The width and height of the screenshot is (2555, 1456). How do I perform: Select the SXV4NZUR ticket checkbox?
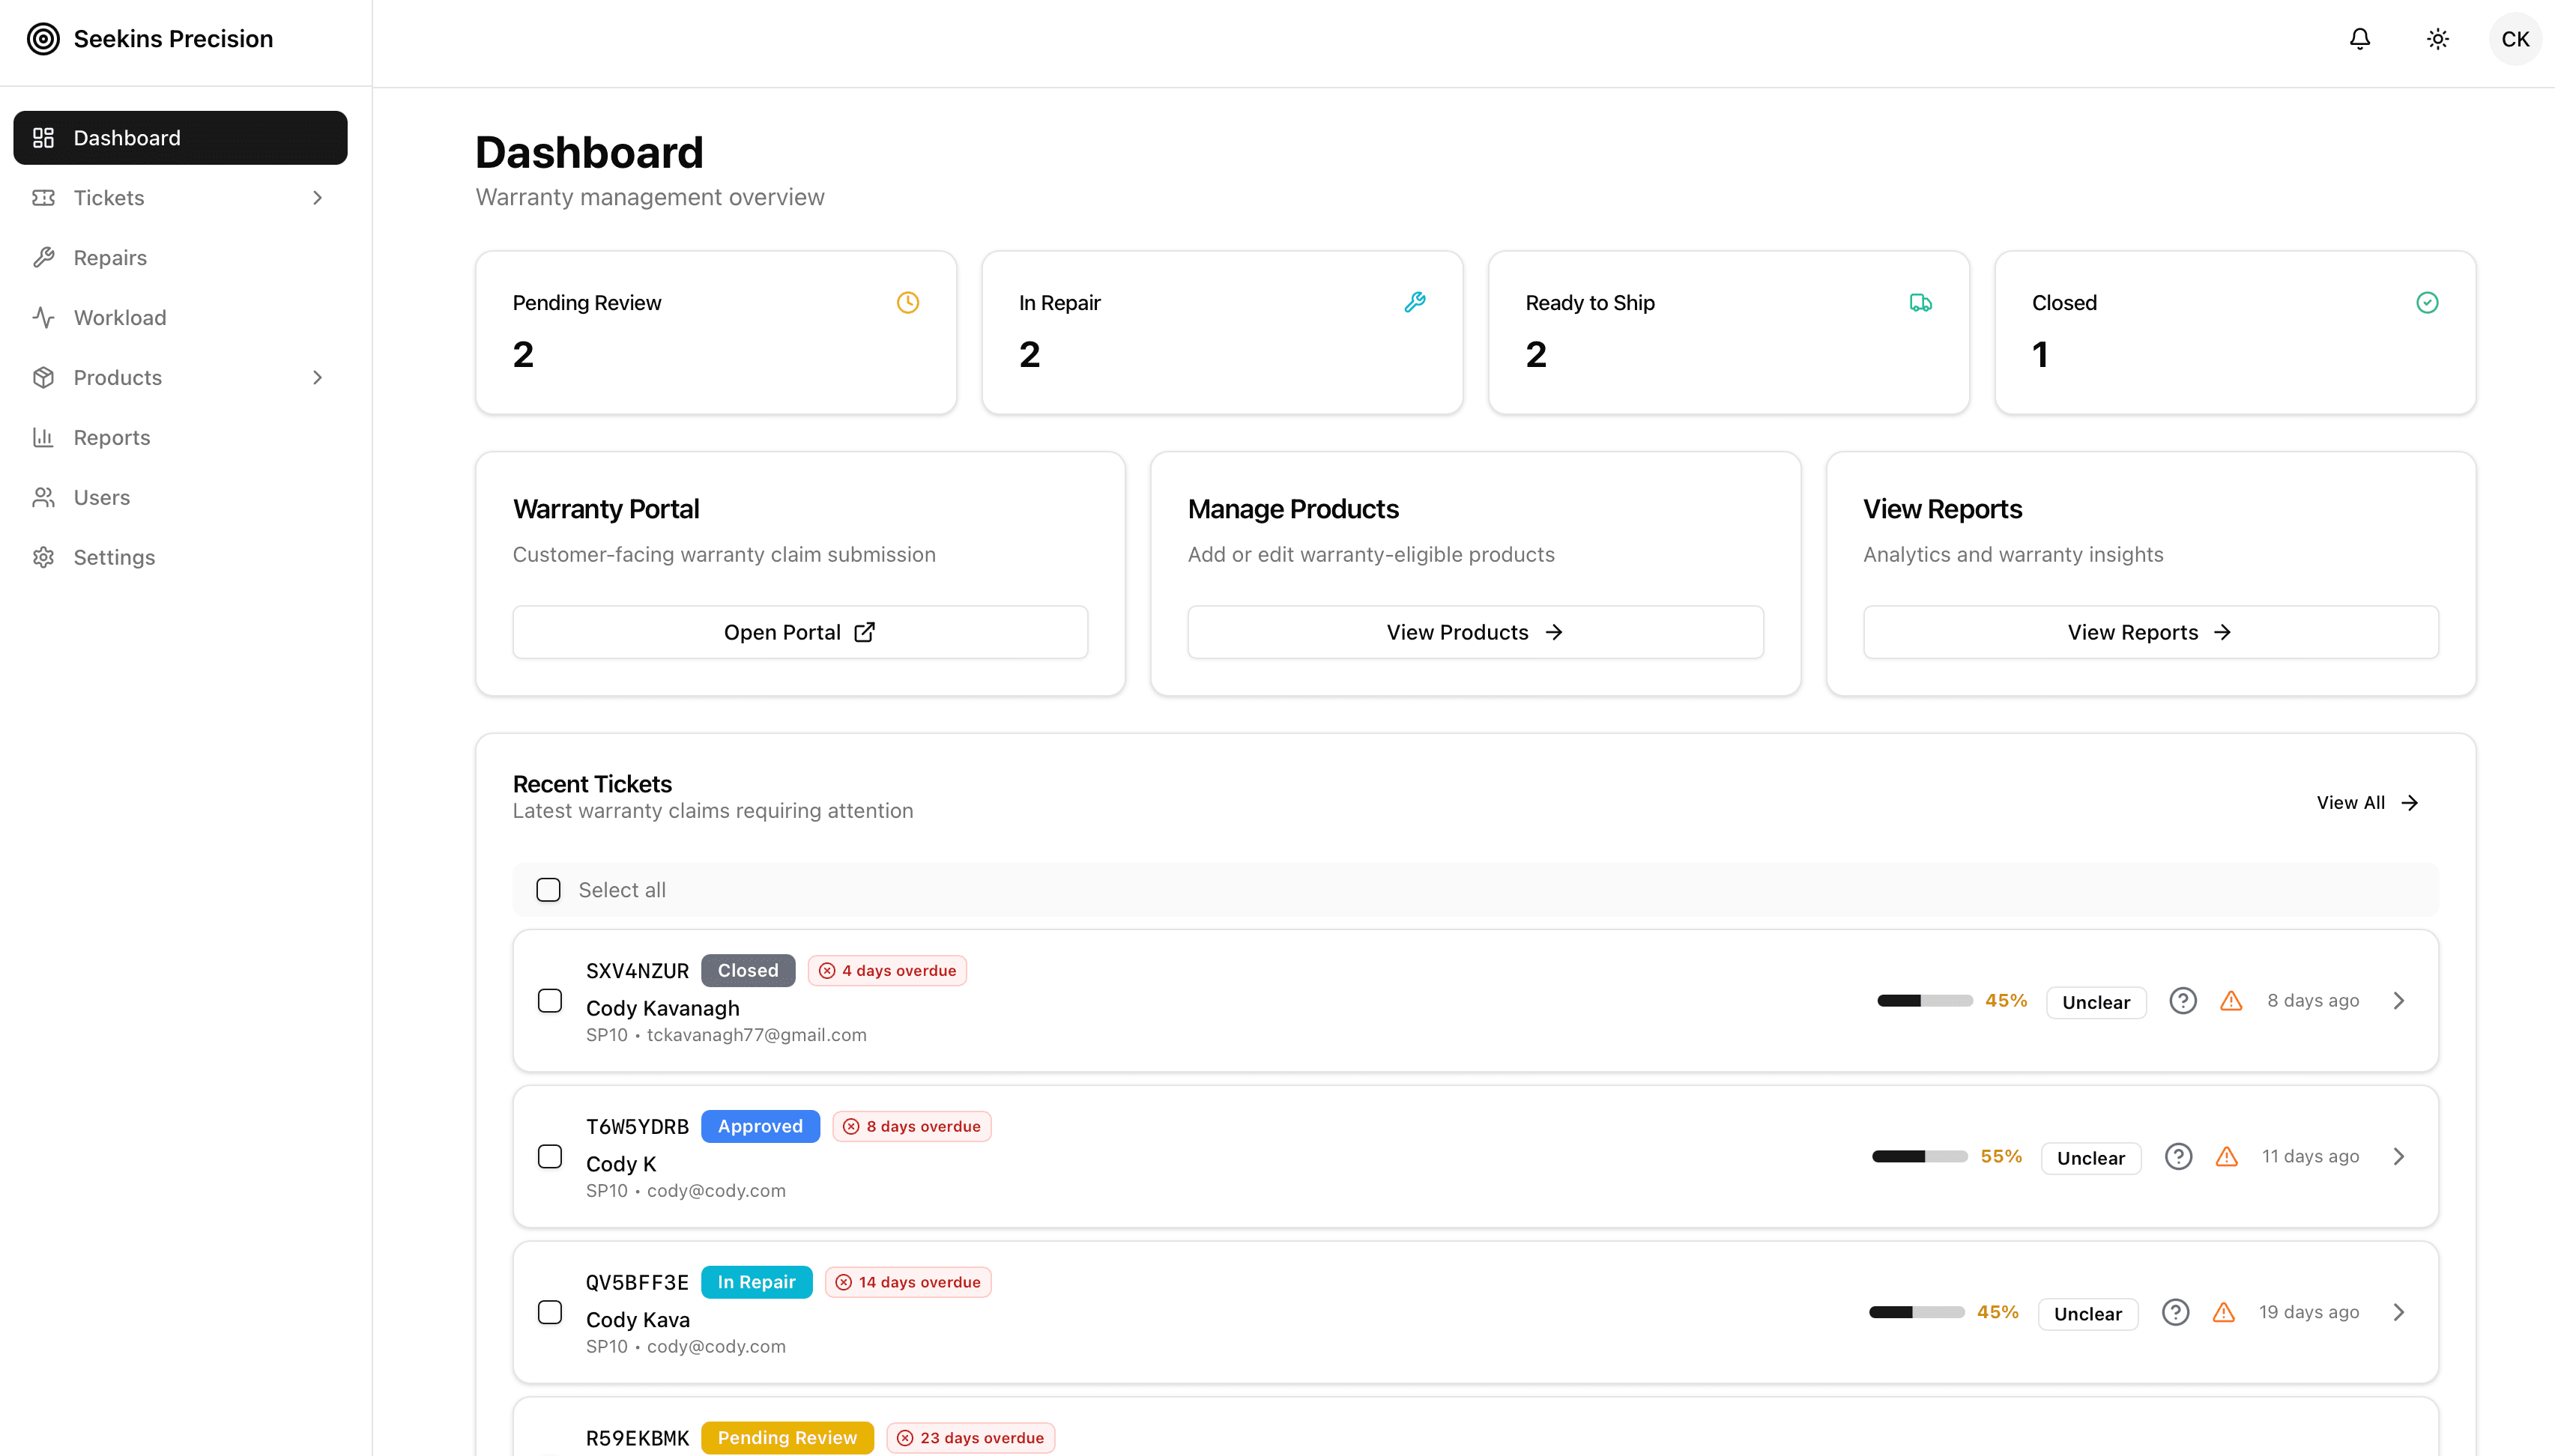click(x=549, y=1000)
